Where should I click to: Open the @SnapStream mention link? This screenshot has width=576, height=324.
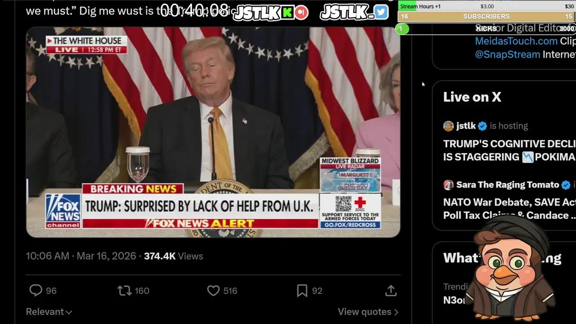pos(508,54)
